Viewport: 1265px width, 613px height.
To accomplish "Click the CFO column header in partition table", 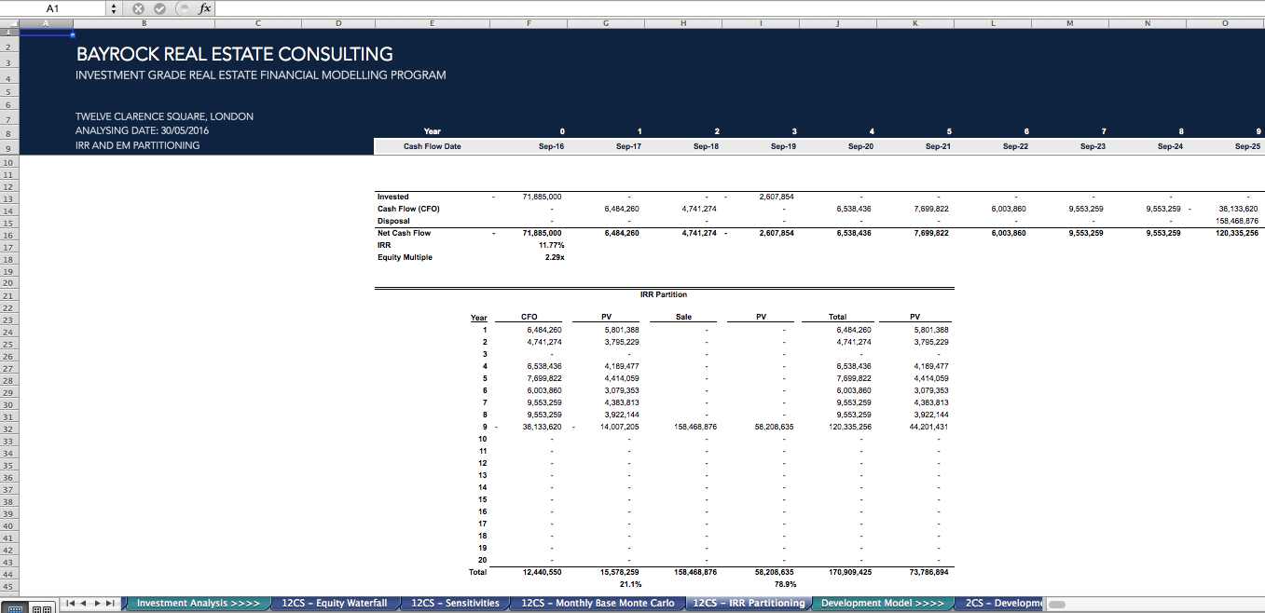I will [529, 318].
